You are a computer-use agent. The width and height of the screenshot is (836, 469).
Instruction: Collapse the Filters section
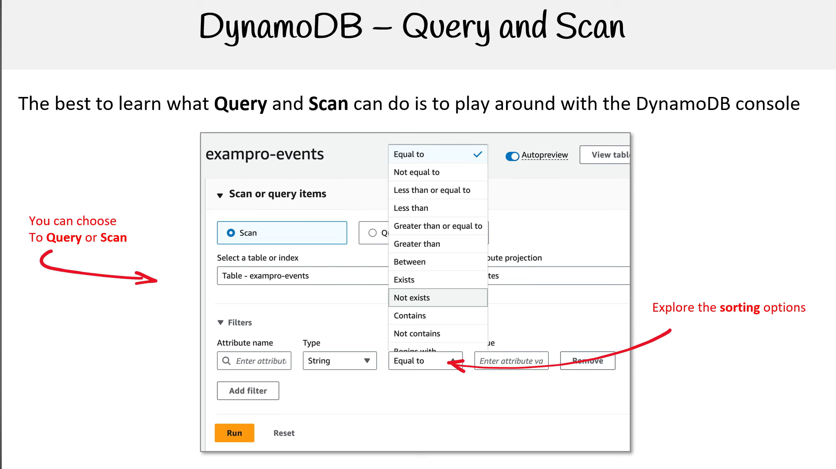[220, 323]
